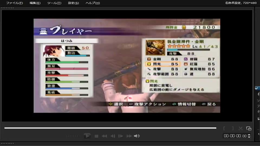260x146 pixels.
Task: Click the 00:00:00.00 timecode field
Action: click(235, 136)
